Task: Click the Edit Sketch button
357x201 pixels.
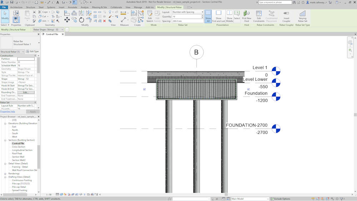Action: click(x=150, y=16)
